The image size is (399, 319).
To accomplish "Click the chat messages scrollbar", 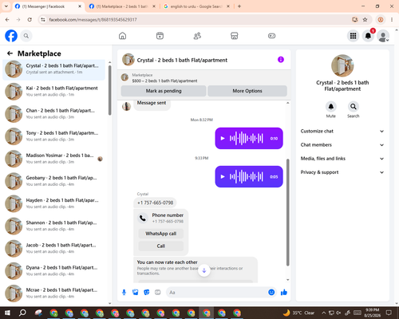I will [x=287, y=212].
